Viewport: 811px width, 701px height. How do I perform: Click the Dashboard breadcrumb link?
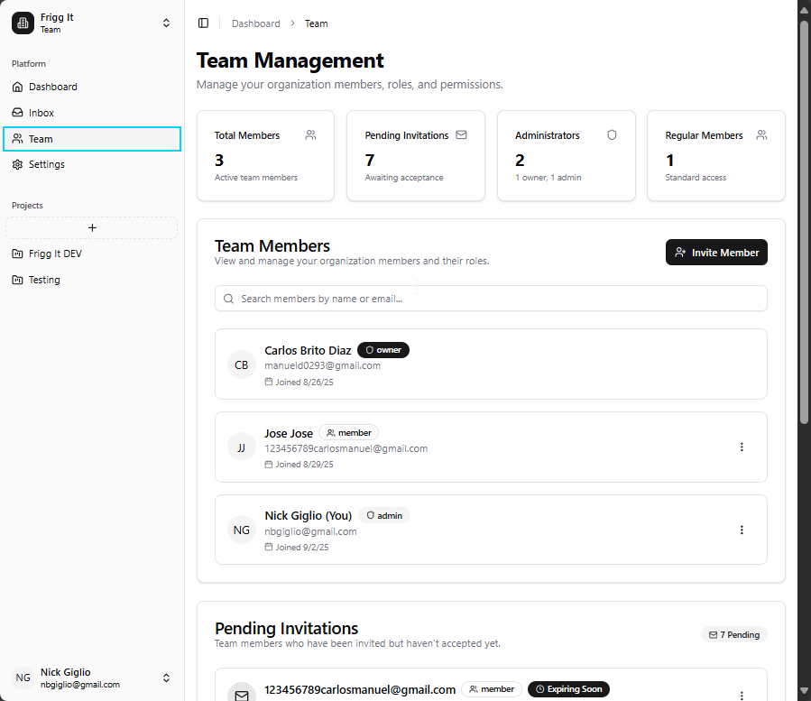click(x=256, y=23)
